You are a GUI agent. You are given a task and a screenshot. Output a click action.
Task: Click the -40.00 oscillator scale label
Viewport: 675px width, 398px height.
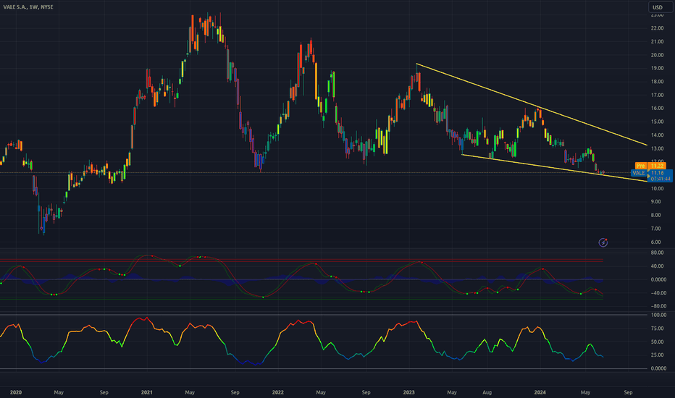(658, 293)
